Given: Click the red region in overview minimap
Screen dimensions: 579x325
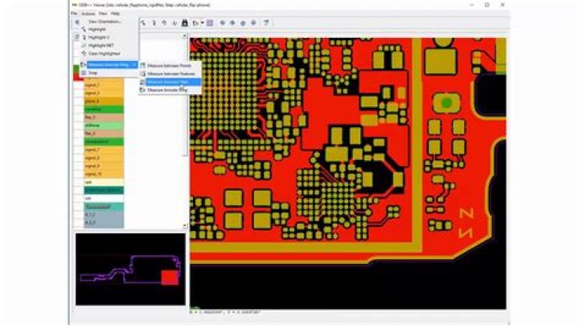Looking at the screenshot, I should pyautogui.click(x=169, y=278).
